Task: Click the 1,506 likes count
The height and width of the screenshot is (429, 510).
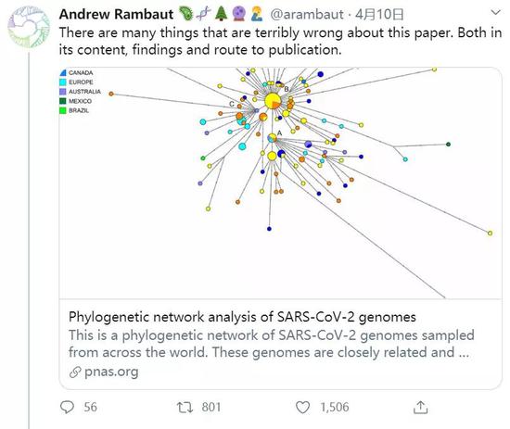Action: (335, 407)
